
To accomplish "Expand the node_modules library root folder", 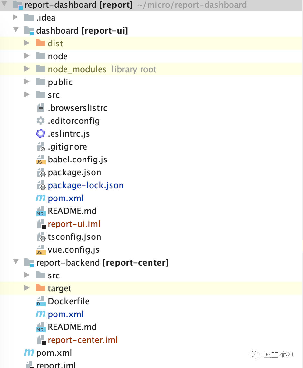I will point(27,69).
